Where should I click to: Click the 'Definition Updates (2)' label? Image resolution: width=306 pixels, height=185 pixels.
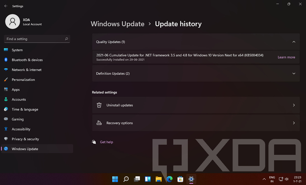coord(113,73)
